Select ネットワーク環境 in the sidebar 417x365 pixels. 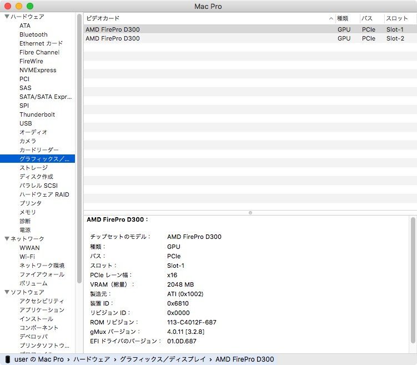42,266
